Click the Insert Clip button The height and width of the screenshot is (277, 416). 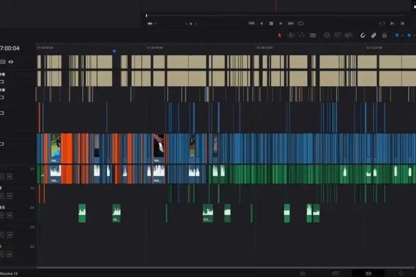[327, 35]
